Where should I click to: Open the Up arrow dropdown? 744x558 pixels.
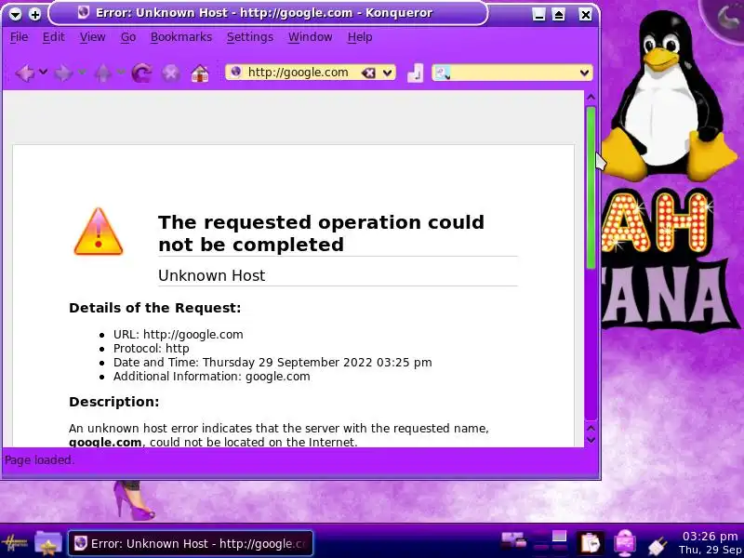[121, 73]
